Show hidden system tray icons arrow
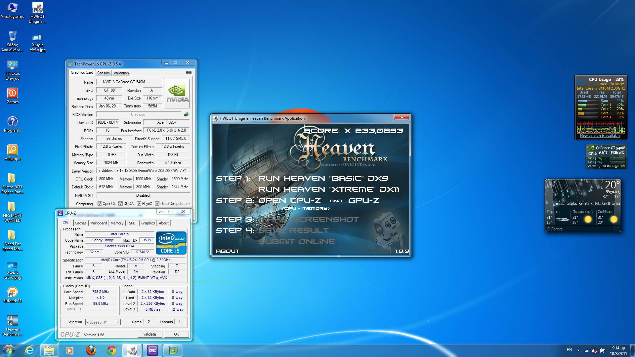This screenshot has height=357, width=635. click(578, 351)
